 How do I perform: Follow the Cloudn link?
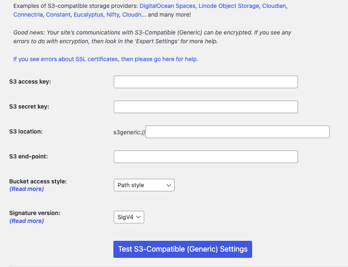[x=131, y=15]
